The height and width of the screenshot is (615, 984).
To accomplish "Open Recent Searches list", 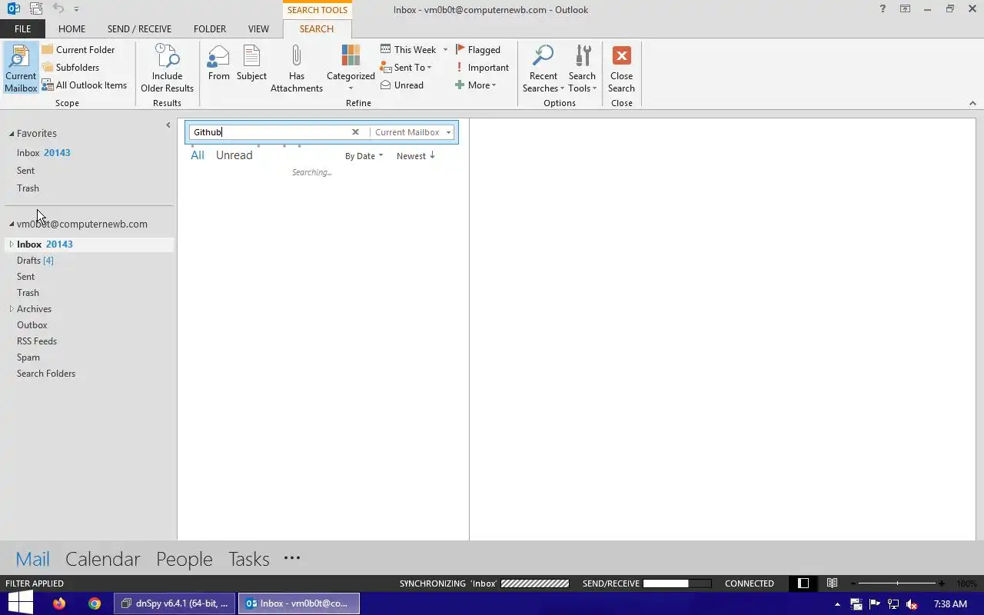I will [x=543, y=68].
